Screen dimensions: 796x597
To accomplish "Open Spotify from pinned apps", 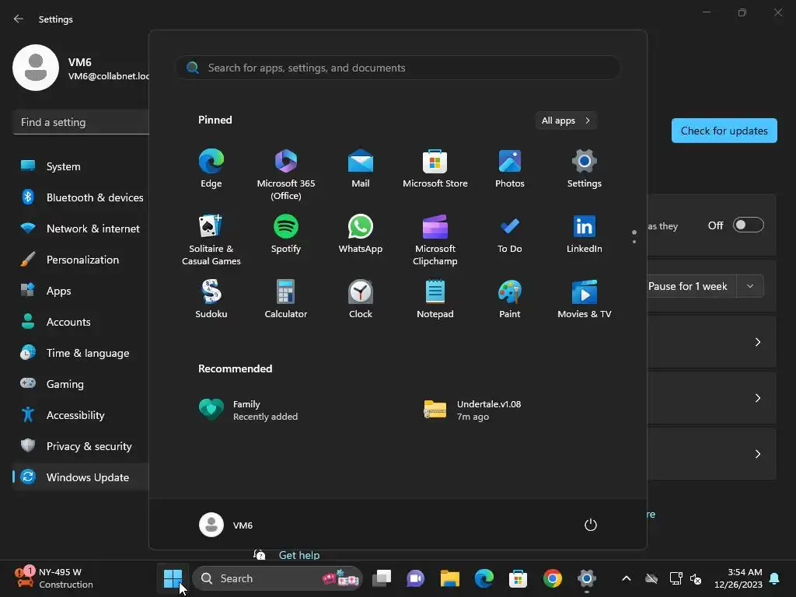I will point(286,233).
